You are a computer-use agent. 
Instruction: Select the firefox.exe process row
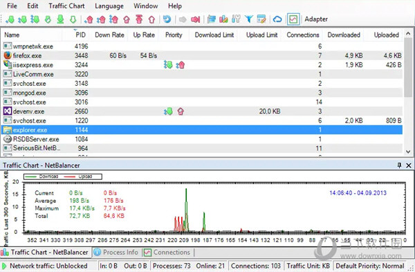pos(202,55)
